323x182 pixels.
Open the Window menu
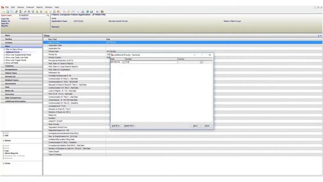tap(49, 7)
